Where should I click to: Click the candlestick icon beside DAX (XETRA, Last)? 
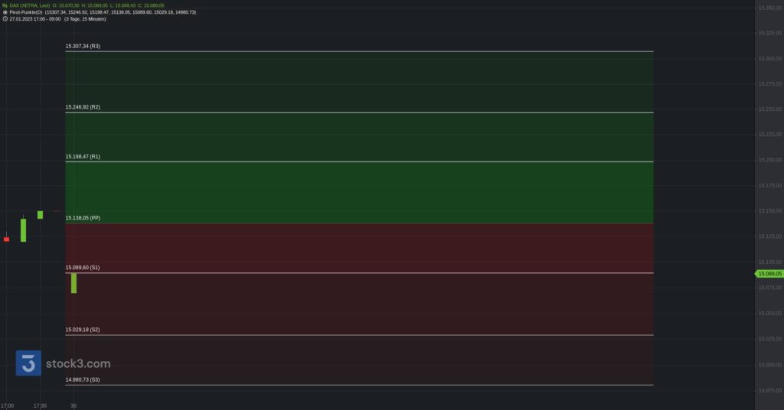click(x=5, y=5)
